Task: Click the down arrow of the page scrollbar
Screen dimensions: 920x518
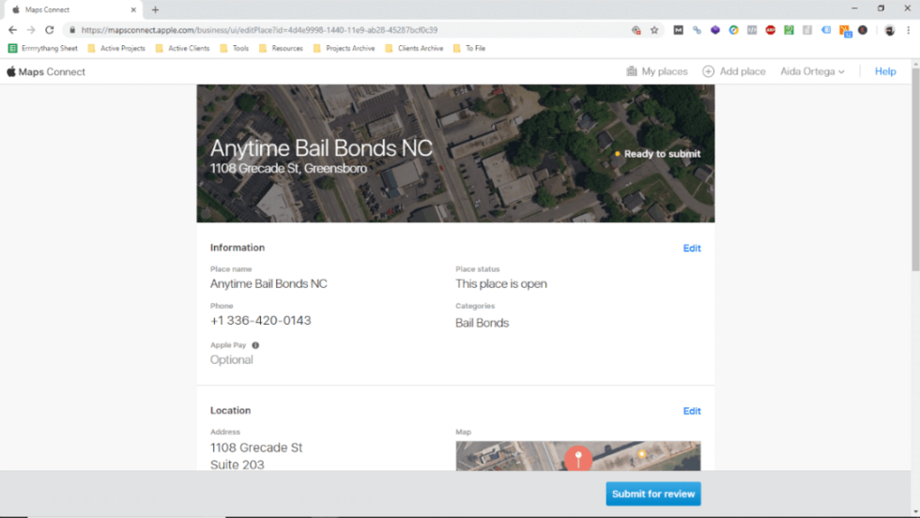Action: [x=915, y=512]
